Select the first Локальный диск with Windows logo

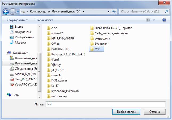point(23,58)
